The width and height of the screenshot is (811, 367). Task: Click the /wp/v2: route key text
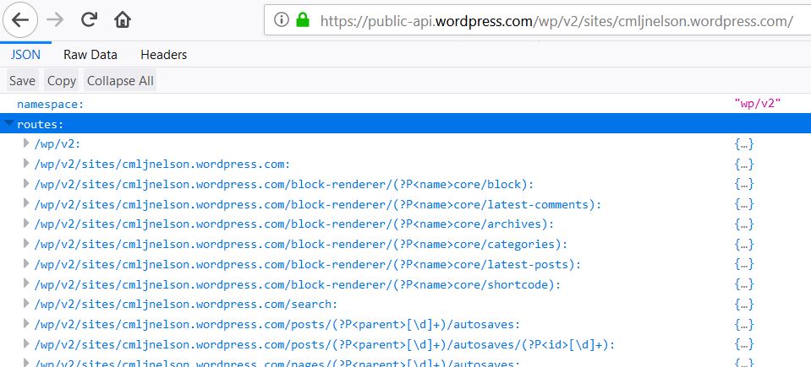[x=58, y=144]
